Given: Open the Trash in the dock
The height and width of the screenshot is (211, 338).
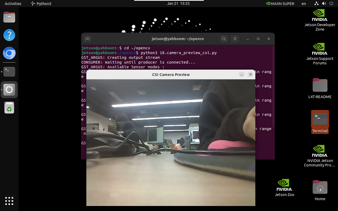Looking at the screenshot, I should [9, 108].
